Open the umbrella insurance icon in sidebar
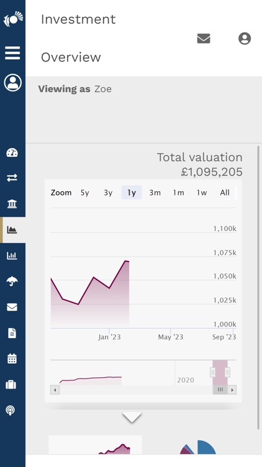Viewport: 262px width, 467px height. (12, 281)
